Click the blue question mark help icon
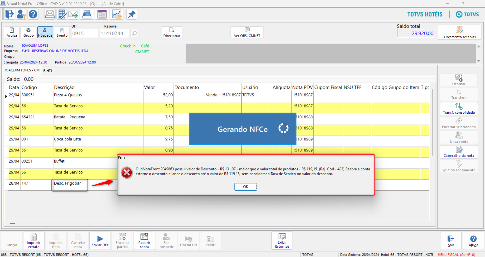The height and width of the screenshot is (257, 485). (x=33, y=14)
